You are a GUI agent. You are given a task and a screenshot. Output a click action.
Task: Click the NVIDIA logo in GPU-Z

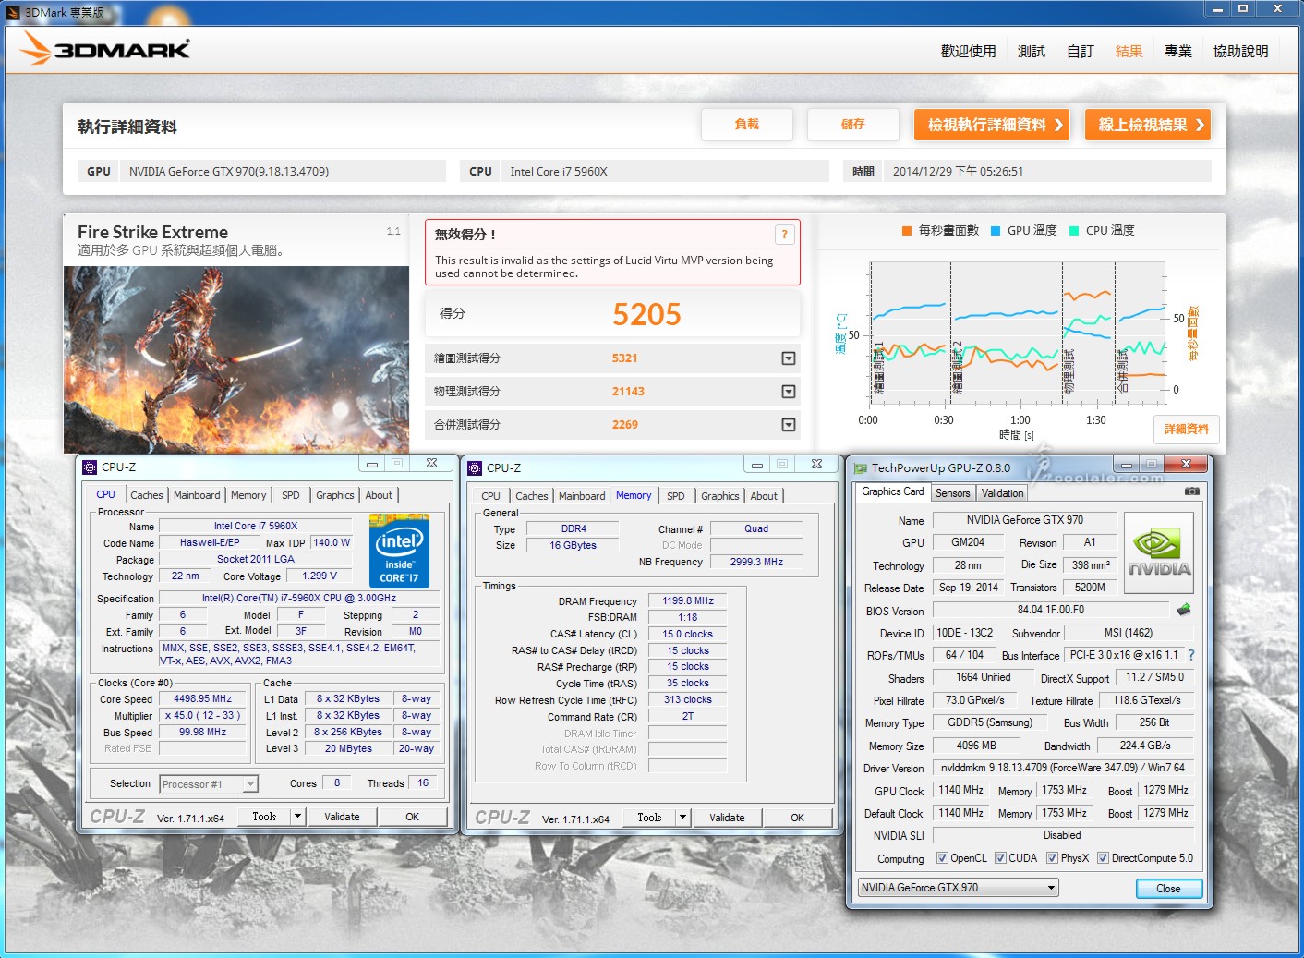pyautogui.click(x=1160, y=553)
